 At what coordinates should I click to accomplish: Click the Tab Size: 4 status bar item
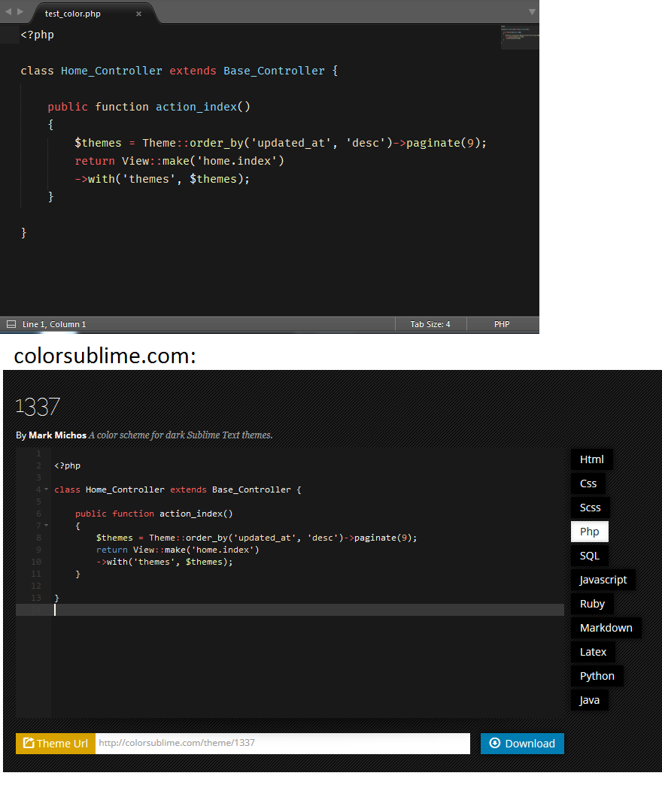click(430, 324)
